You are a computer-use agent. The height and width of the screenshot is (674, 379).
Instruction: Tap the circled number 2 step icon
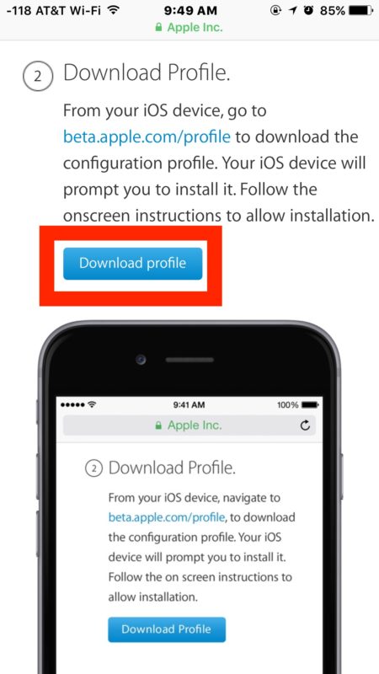38,77
